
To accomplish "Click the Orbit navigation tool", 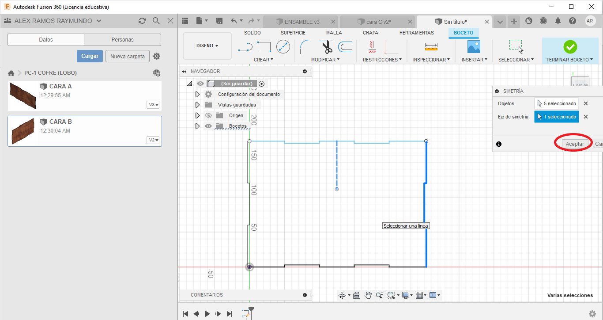I will pyautogui.click(x=342, y=295).
